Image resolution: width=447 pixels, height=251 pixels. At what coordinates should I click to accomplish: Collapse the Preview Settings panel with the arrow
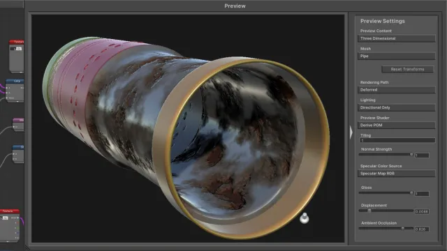click(351, 132)
